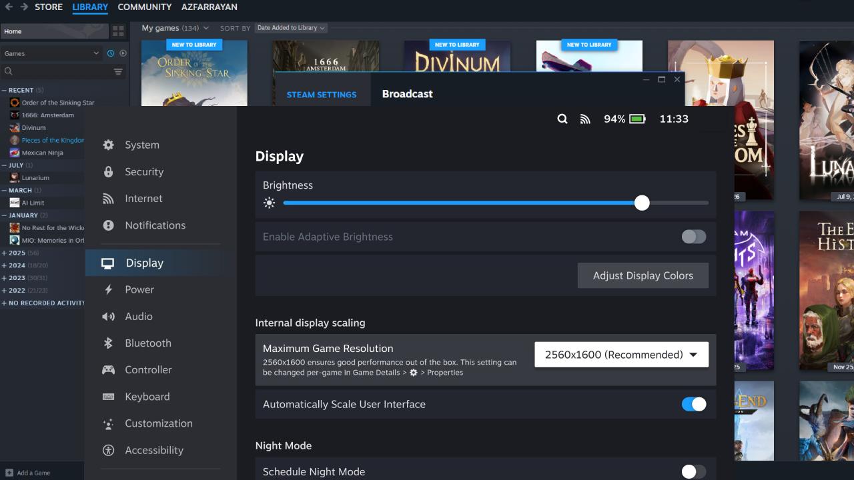Click the System gear icon

[x=108, y=145]
